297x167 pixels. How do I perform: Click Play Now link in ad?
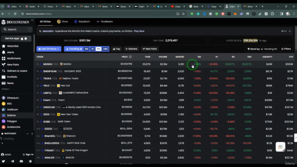(x=139, y=31)
